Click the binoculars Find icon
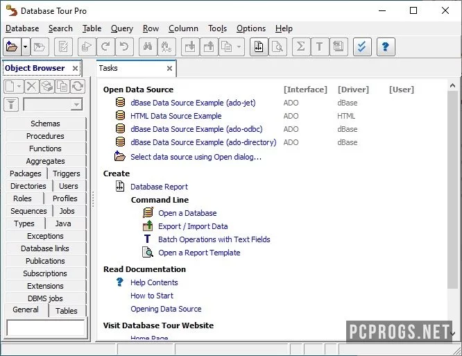Screen dimensions: 462x356 pos(148,46)
